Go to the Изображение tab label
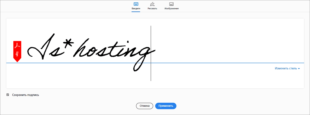The height and width of the screenshot is (115, 310). click(172, 9)
